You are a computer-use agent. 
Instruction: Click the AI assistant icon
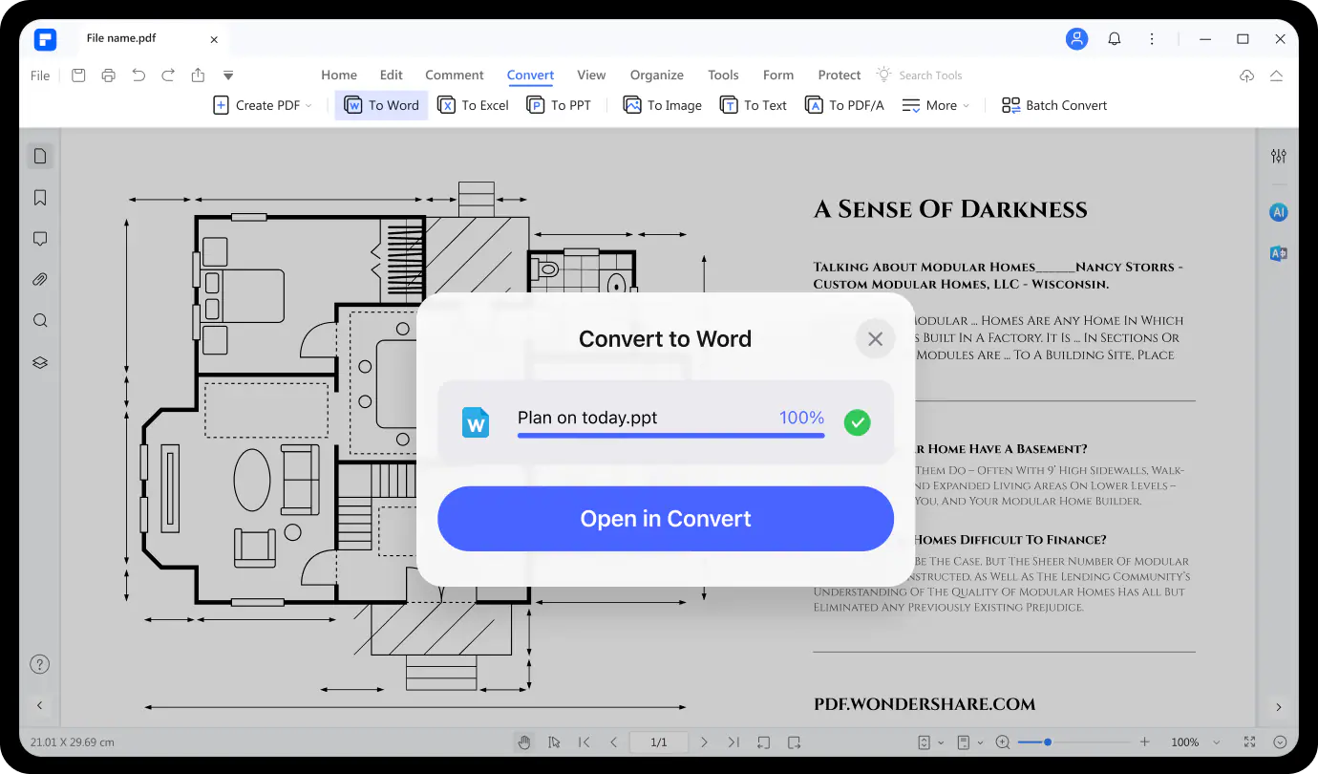(x=1278, y=212)
